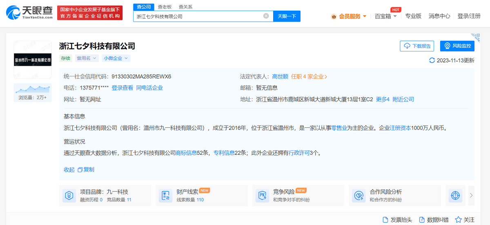Click the 附近公司 link
Screen dimensions: 490x225
point(403,99)
